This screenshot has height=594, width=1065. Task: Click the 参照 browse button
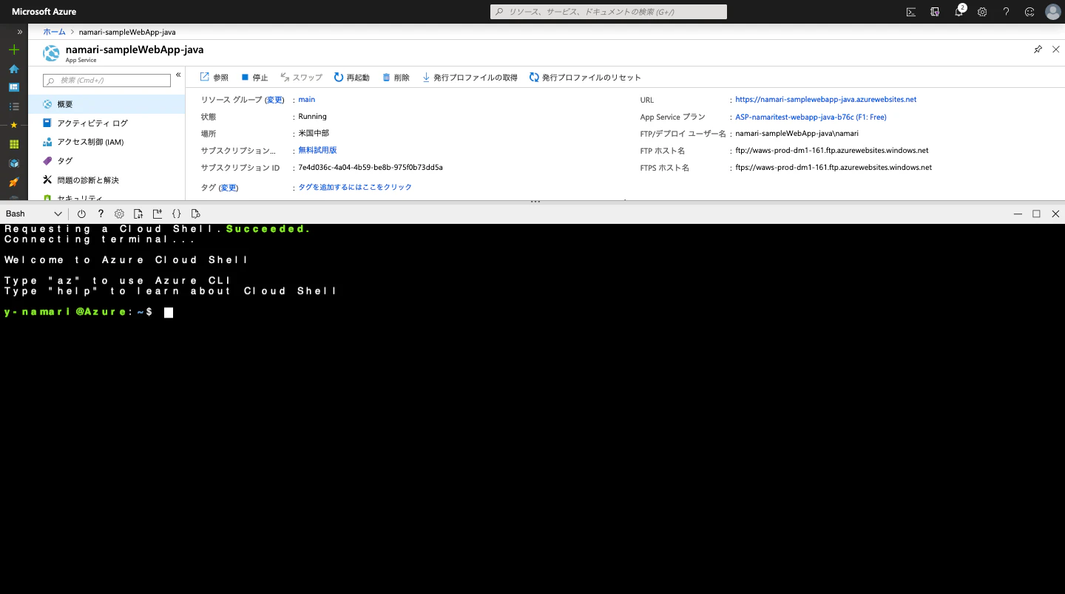pos(214,78)
